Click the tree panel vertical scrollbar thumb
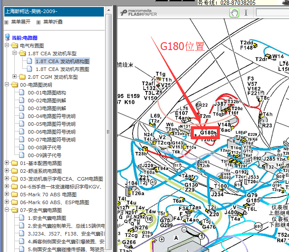Screen dimensions: 289x252 point(109,131)
